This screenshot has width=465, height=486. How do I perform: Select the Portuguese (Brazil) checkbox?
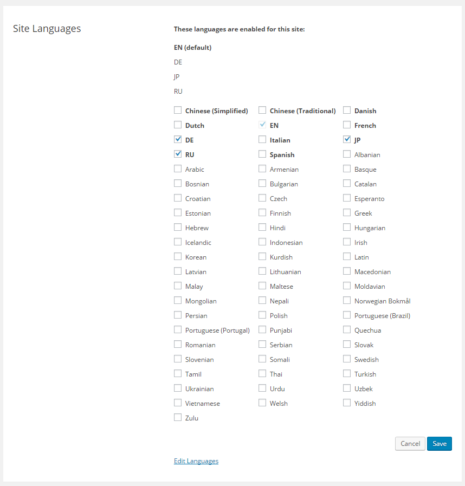pos(347,315)
